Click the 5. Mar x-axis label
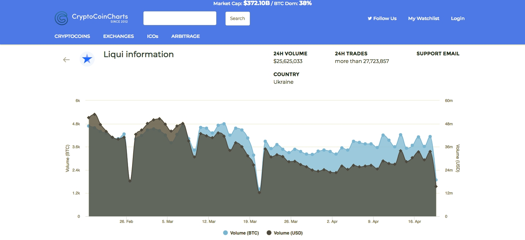525x240 pixels. pos(167,221)
